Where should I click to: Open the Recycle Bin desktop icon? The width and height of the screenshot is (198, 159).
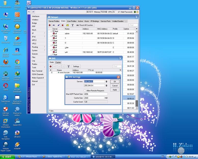coord(6,40)
